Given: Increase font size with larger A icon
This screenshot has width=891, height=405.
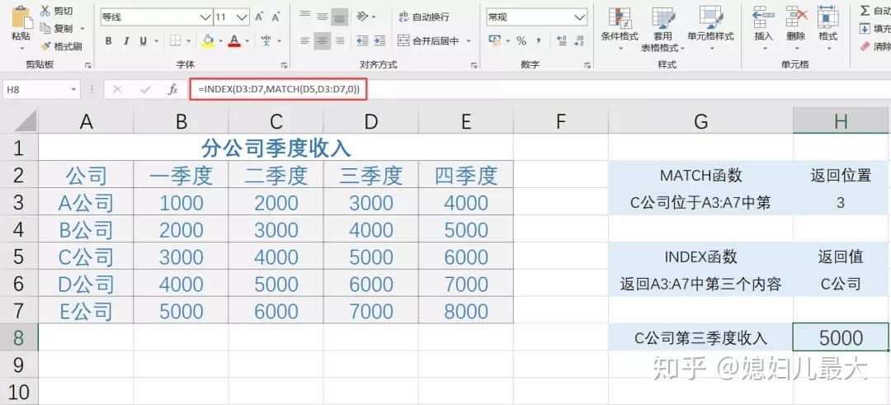Looking at the screenshot, I should (x=259, y=17).
